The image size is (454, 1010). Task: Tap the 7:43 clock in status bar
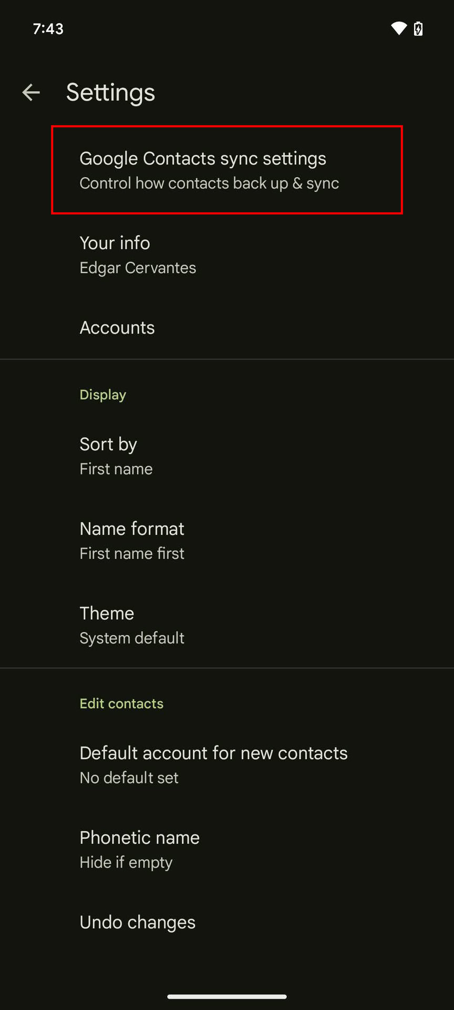pos(48,28)
